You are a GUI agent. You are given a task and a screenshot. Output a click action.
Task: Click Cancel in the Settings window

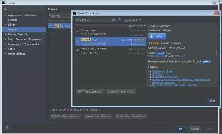pyautogui.click(x=195, y=128)
